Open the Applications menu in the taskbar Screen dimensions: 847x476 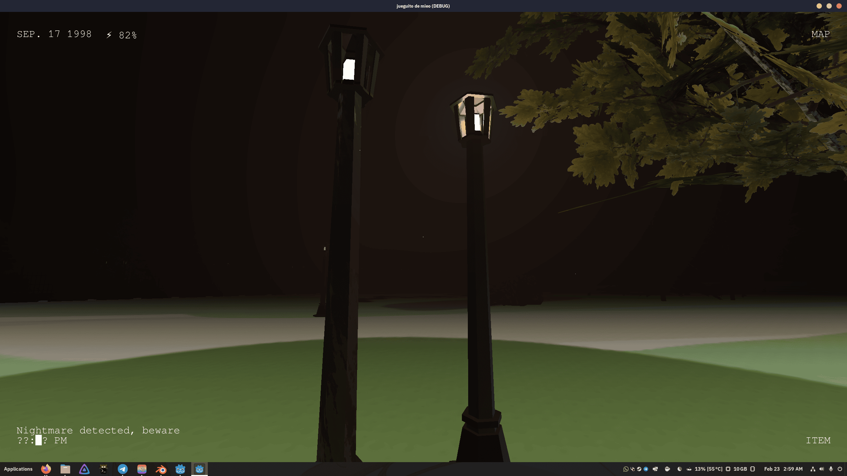click(18, 469)
